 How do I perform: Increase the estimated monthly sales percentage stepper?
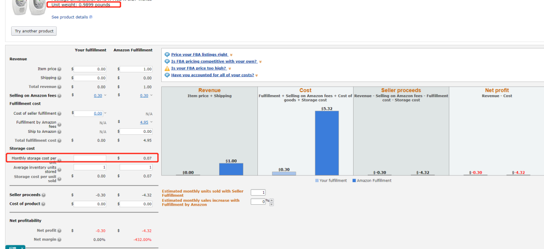(x=272, y=200)
